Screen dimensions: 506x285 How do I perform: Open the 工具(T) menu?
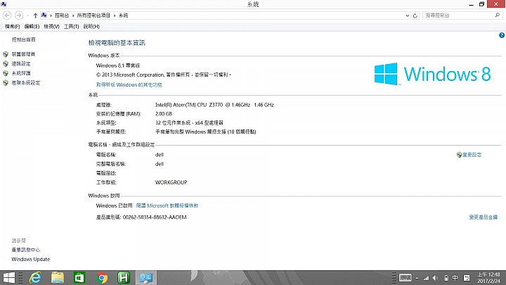[71, 27]
